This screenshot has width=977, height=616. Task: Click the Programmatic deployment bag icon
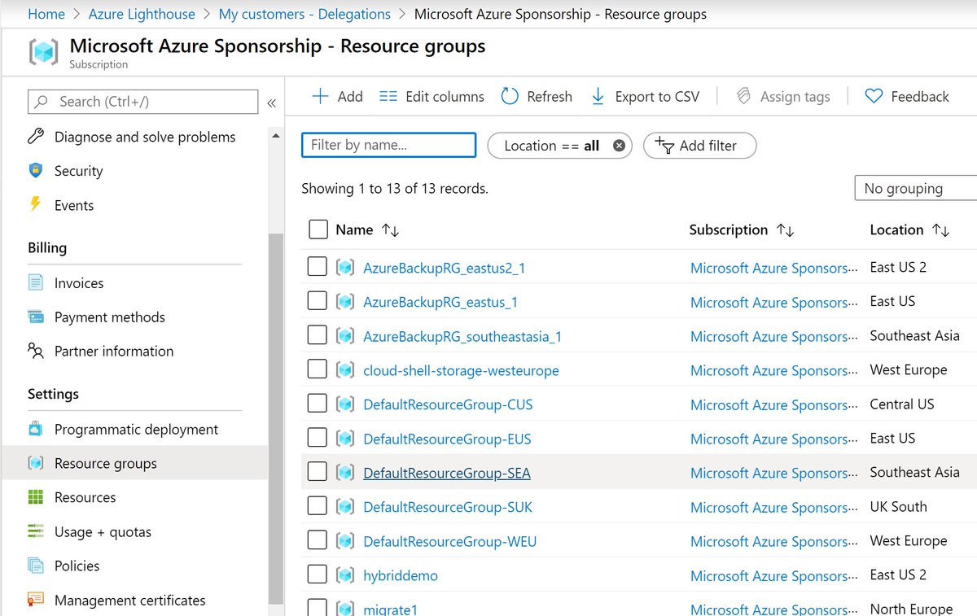[x=35, y=429]
